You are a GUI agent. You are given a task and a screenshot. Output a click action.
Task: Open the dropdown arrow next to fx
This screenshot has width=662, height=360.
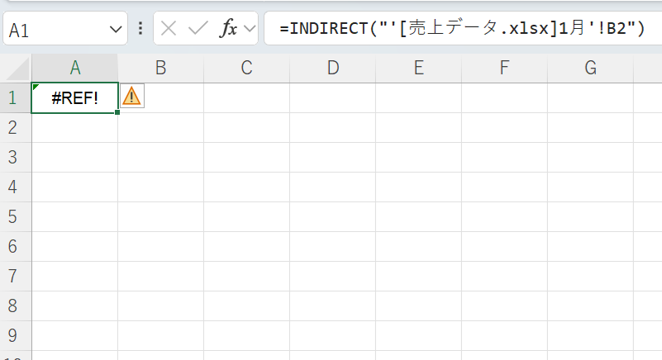(x=250, y=29)
